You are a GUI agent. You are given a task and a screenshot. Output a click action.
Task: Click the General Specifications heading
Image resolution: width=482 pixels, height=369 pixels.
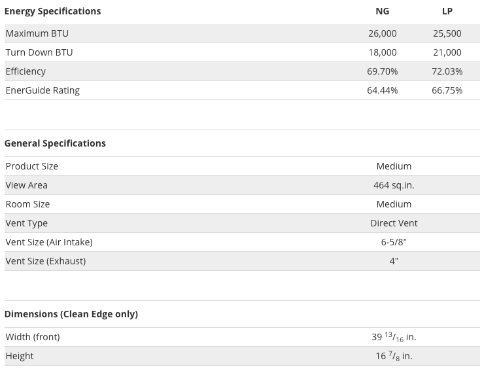coord(55,143)
